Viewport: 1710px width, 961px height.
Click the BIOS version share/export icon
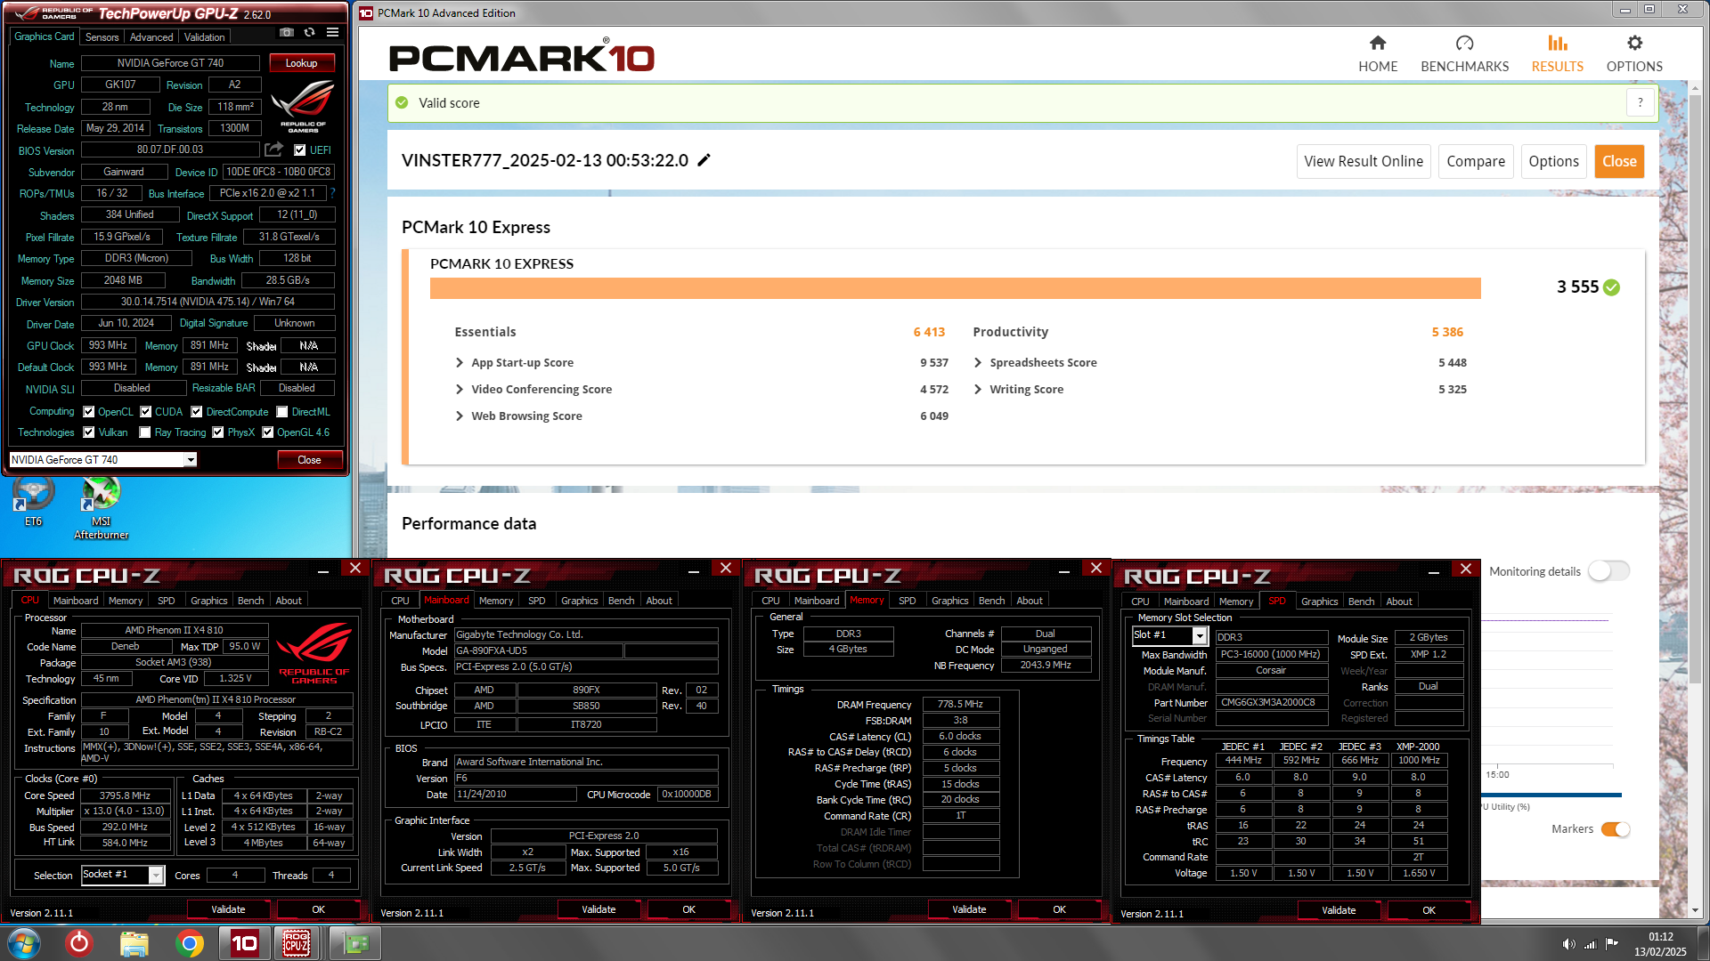[274, 149]
